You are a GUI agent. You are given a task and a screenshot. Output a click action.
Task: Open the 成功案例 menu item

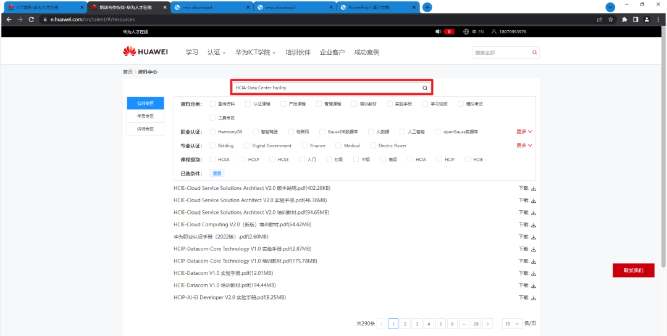pyautogui.click(x=367, y=52)
